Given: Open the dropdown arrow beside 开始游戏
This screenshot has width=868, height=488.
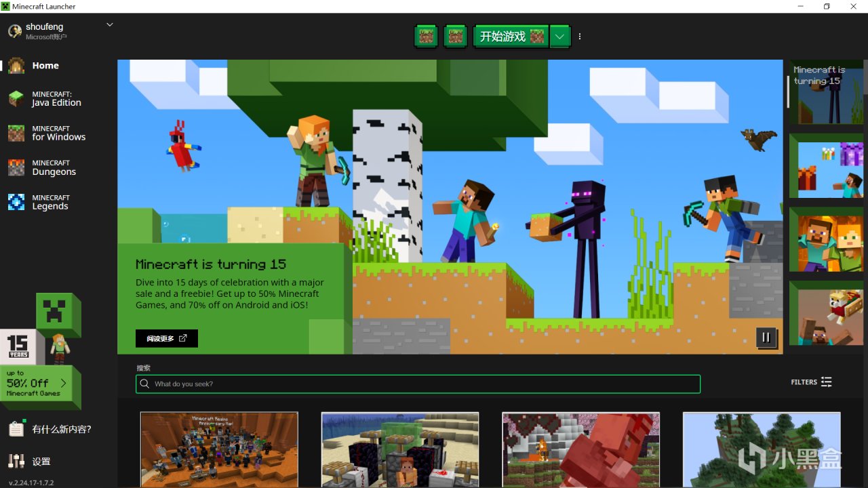Looking at the screenshot, I should (559, 37).
